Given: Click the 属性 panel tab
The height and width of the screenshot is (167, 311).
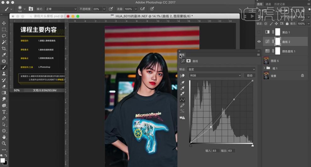Looking at the screenshot, I should tap(182, 55).
